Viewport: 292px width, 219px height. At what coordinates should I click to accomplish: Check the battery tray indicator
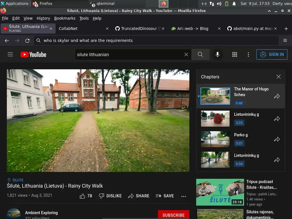pos(227,3)
